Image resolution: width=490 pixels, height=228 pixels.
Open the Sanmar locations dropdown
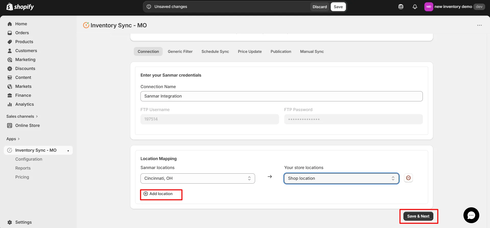point(198,178)
